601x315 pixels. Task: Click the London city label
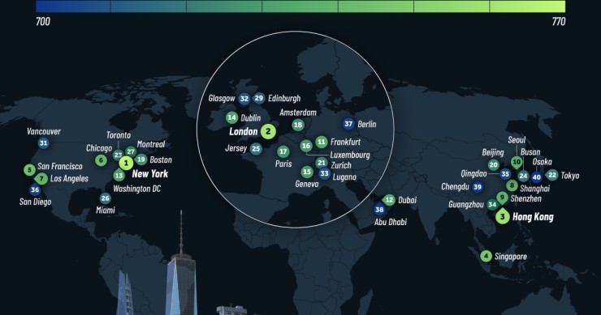point(244,132)
